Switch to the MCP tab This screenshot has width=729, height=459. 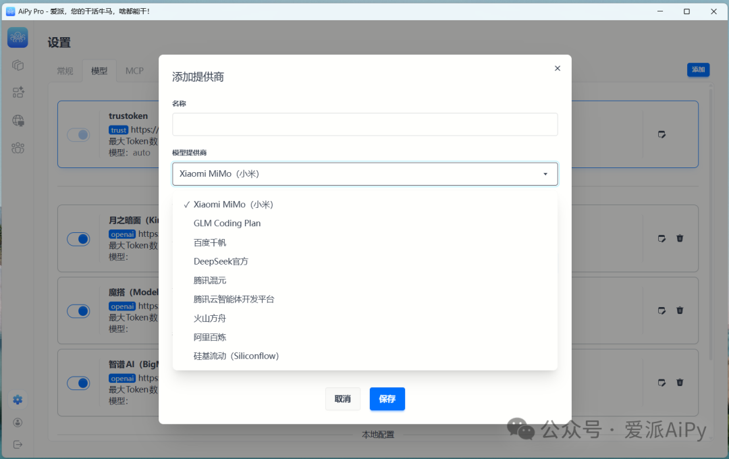pos(134,71)
